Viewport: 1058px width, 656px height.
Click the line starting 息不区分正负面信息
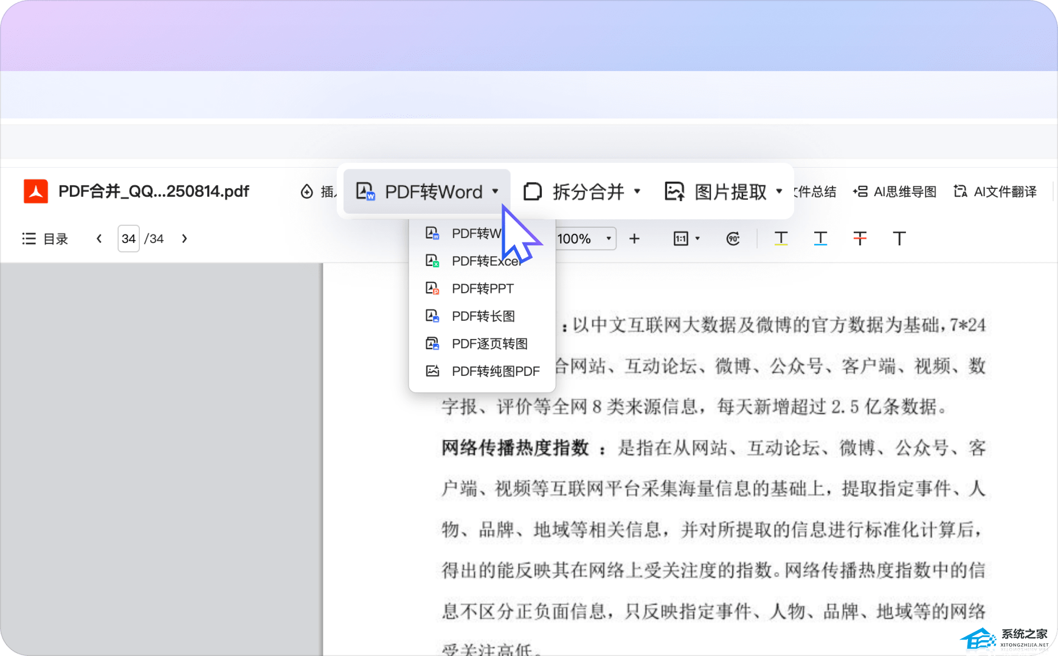pos(713,610)
